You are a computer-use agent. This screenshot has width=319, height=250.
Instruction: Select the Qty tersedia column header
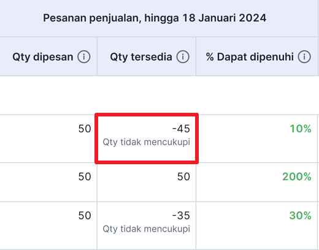coord(147,56)
